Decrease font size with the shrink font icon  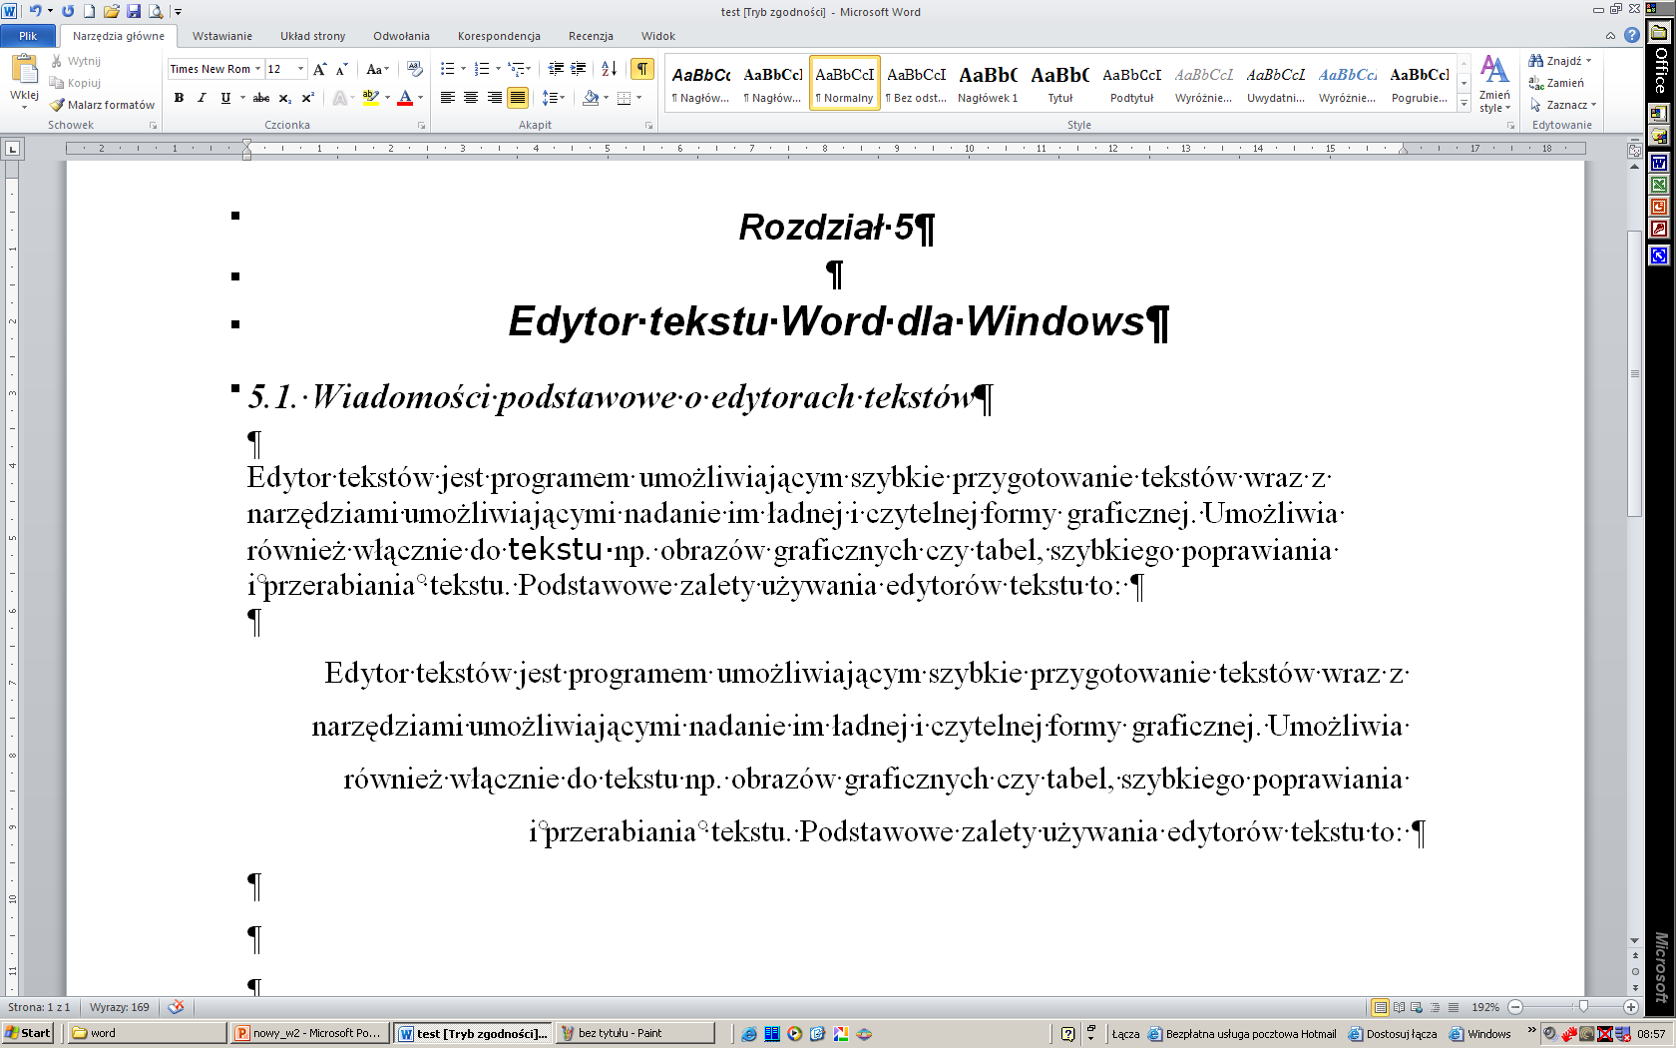[x=341, y=69]
